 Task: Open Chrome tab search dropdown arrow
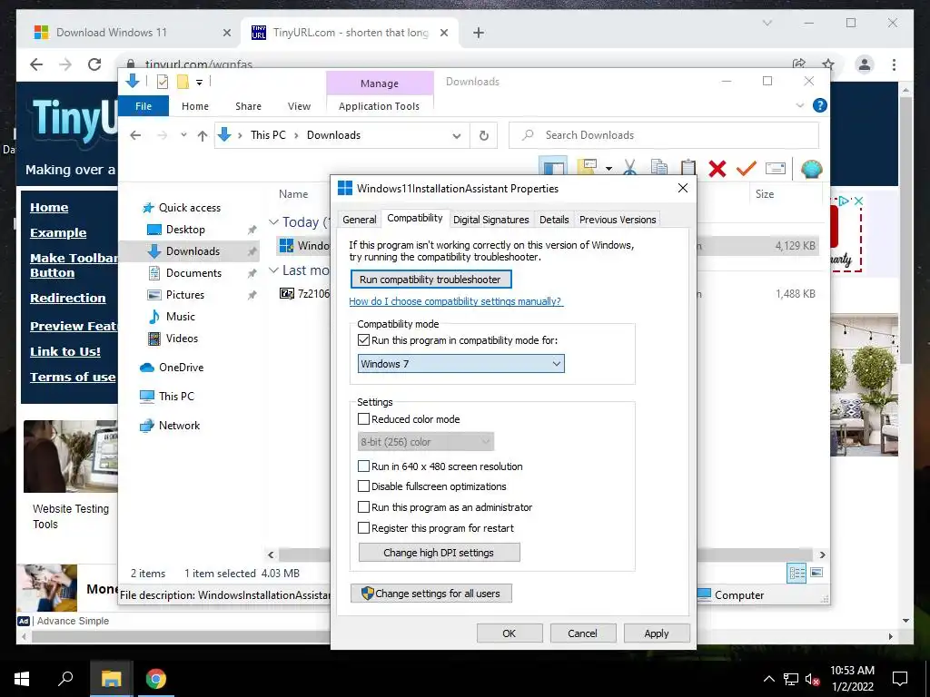coord(767,23)
